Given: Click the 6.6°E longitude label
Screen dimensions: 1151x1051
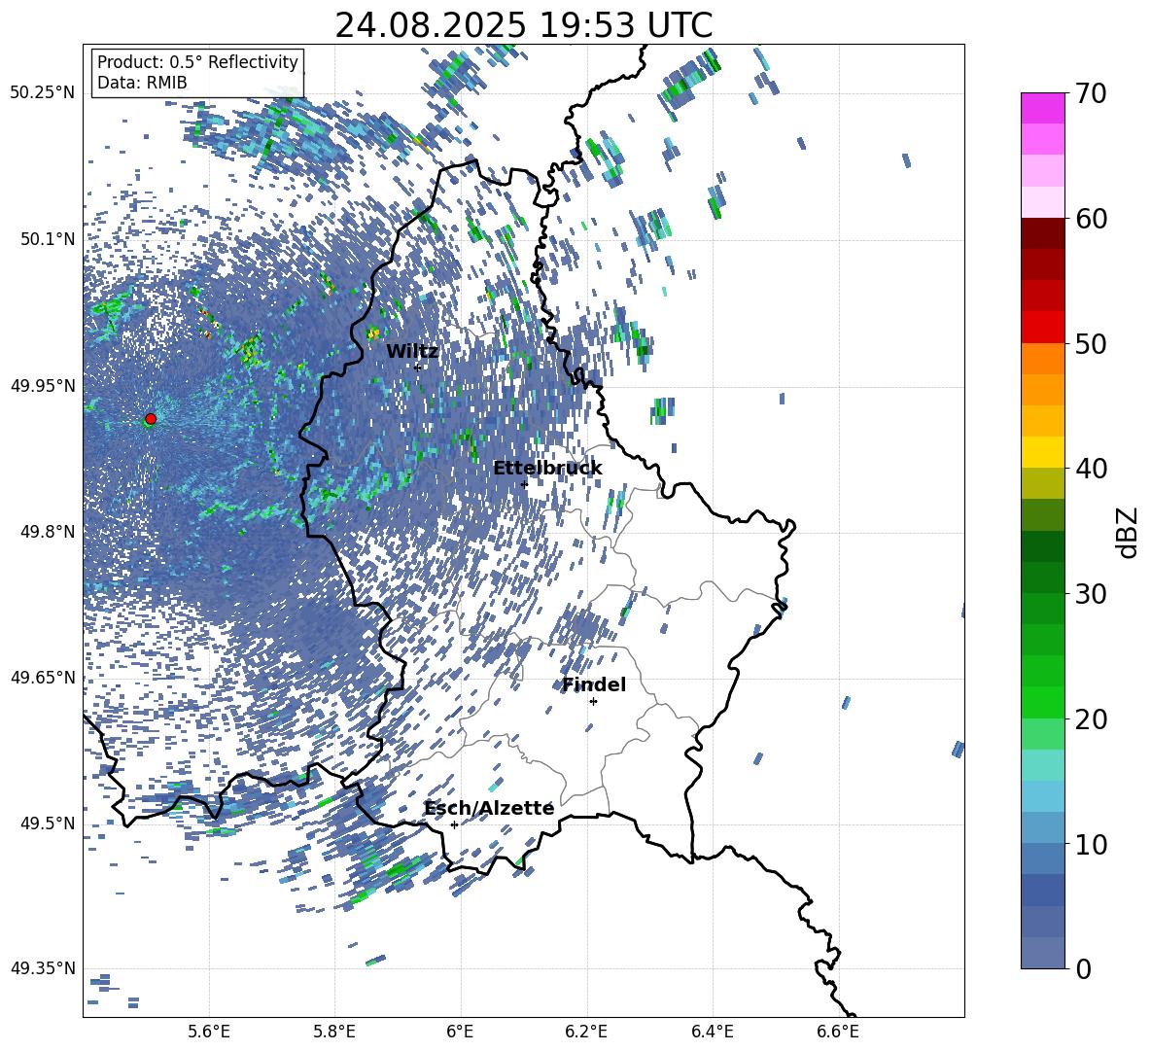Looking at the screenshot, I should coord(838,1032).
